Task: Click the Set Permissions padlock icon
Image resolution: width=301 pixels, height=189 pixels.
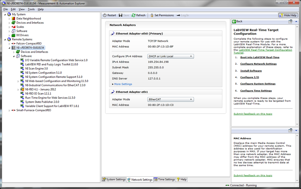Action: pos(152,15)
